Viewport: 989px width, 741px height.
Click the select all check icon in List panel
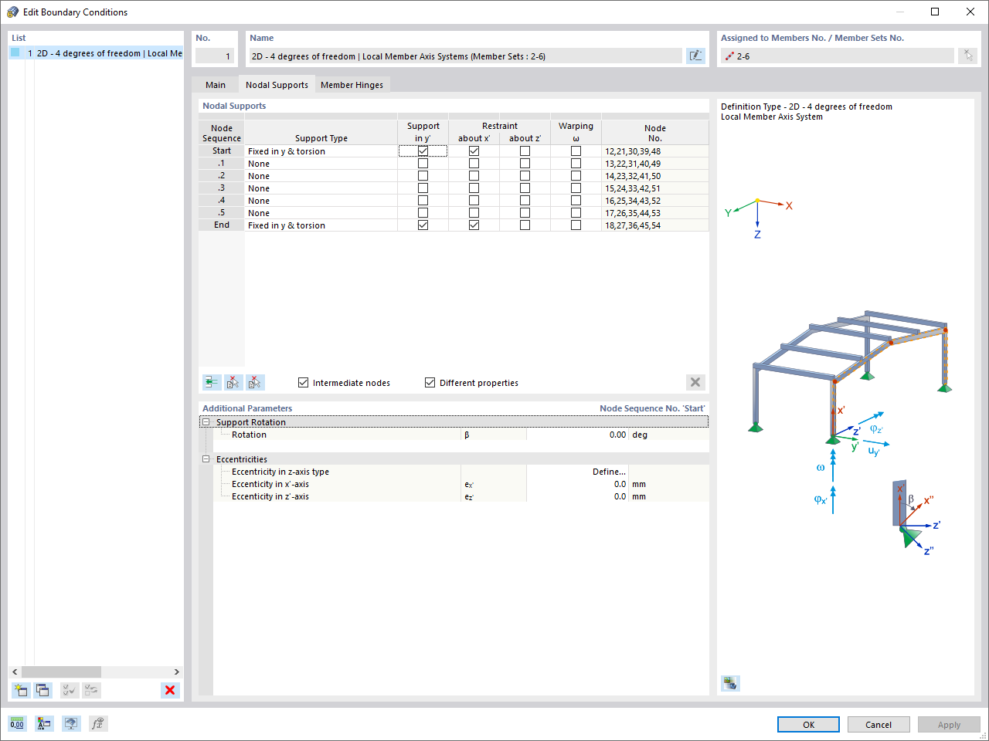pyautogui.click(x=70, y=690)
